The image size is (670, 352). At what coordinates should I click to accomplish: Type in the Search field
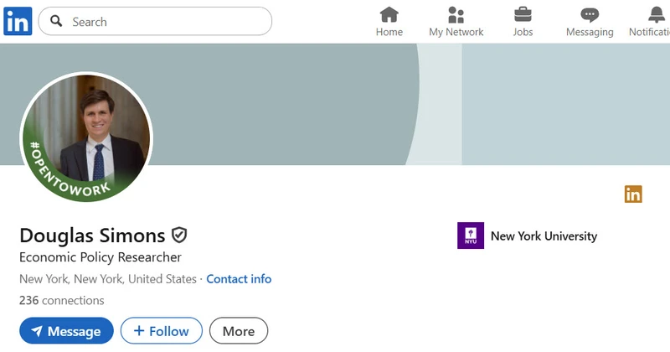[x=167, y=22]
